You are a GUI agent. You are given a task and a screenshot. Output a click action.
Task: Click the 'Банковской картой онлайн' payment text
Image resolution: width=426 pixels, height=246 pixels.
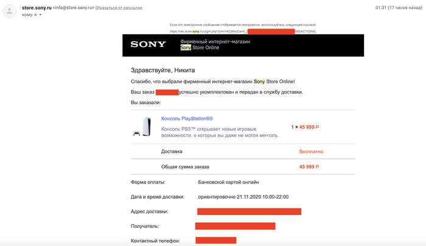click(228, 182)
